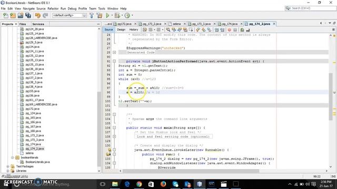Show the opened documents list dropdown
337x189 pixels.
click(330, 23)
